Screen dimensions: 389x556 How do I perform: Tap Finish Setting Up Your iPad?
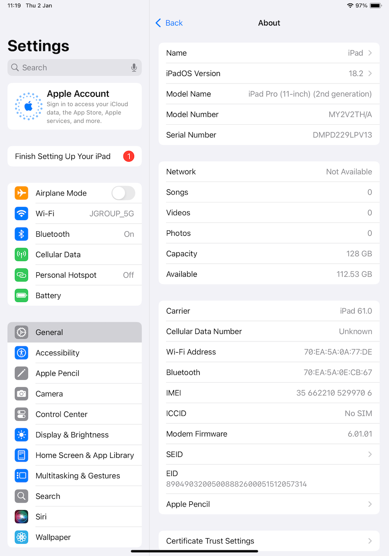pyautogui.click(x=74, y=156)
